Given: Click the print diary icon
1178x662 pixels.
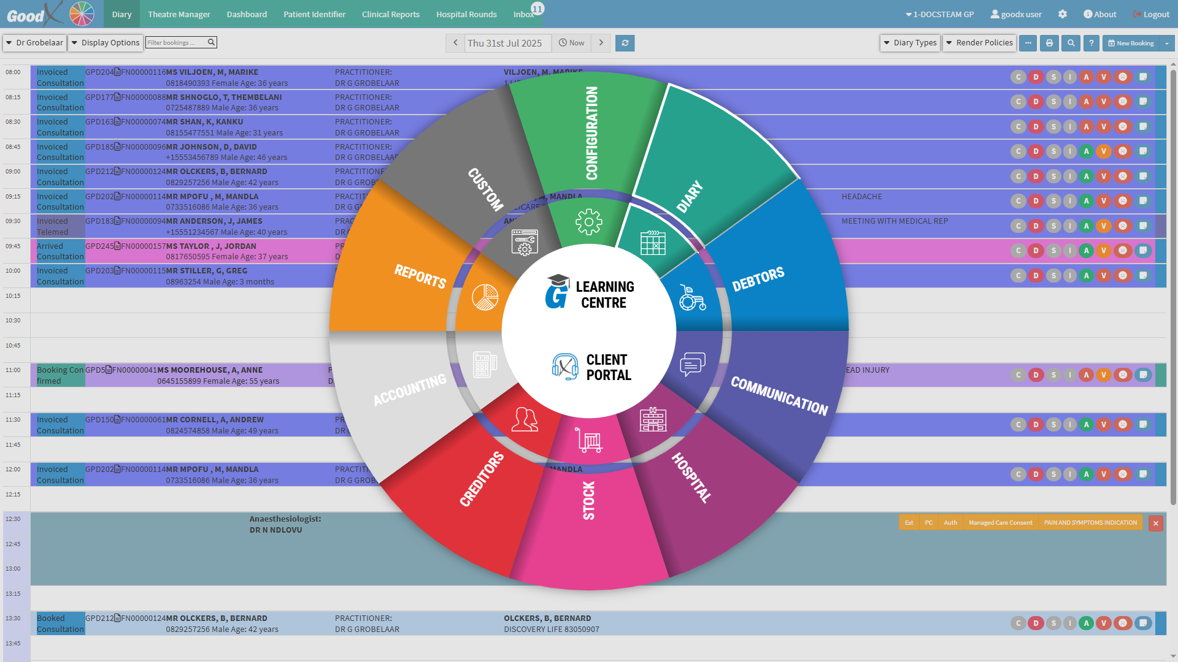Looking at the screenshot, I should pyautogui.click(x=1049, y=43).
